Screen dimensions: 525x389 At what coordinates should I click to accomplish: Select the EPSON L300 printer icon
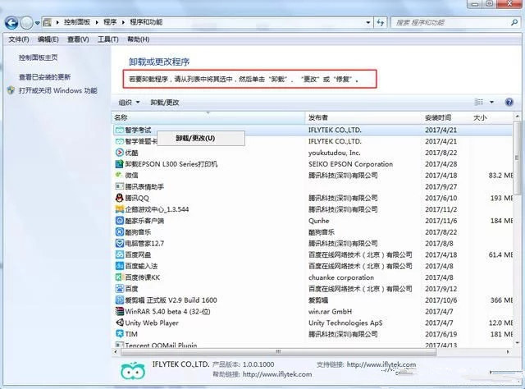click(120, 164)
